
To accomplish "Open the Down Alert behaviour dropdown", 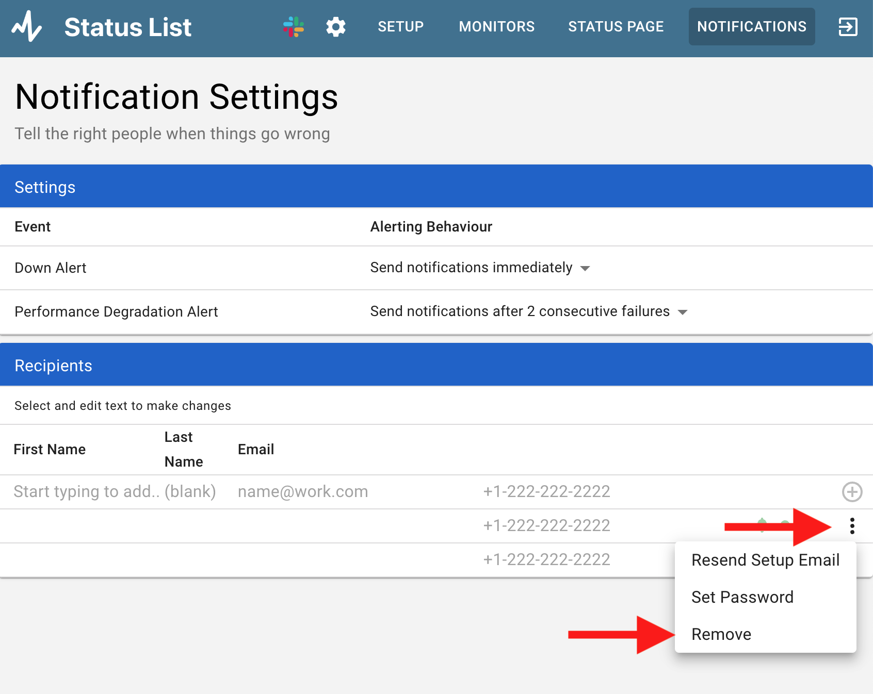I will (x=585, y=268).
